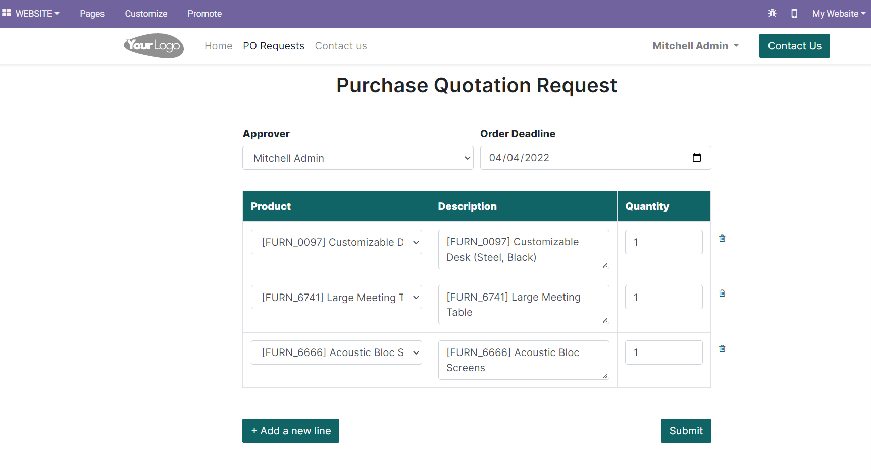Click the Add a new line button
Image resolution: width=871 pixels, height=471 pixels.
(291, 431)
